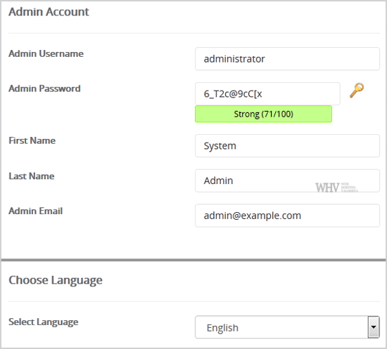This screenshot has width=387, height=349.
Task: Click the thick gray divider above Choose Language
Action: (x=193, y=260)
